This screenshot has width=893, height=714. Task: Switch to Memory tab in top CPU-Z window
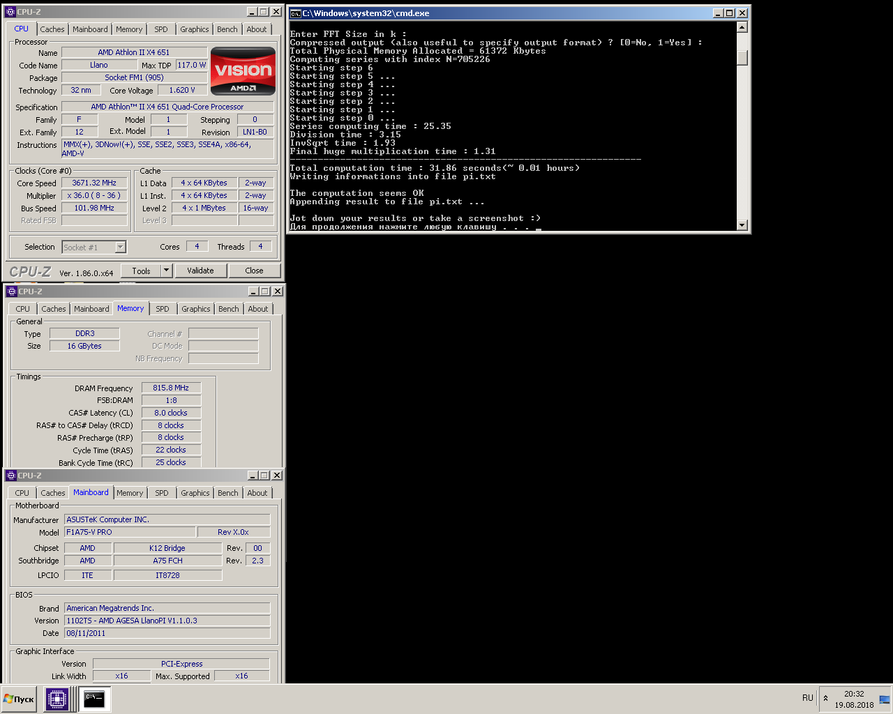[x=129, y=29]
